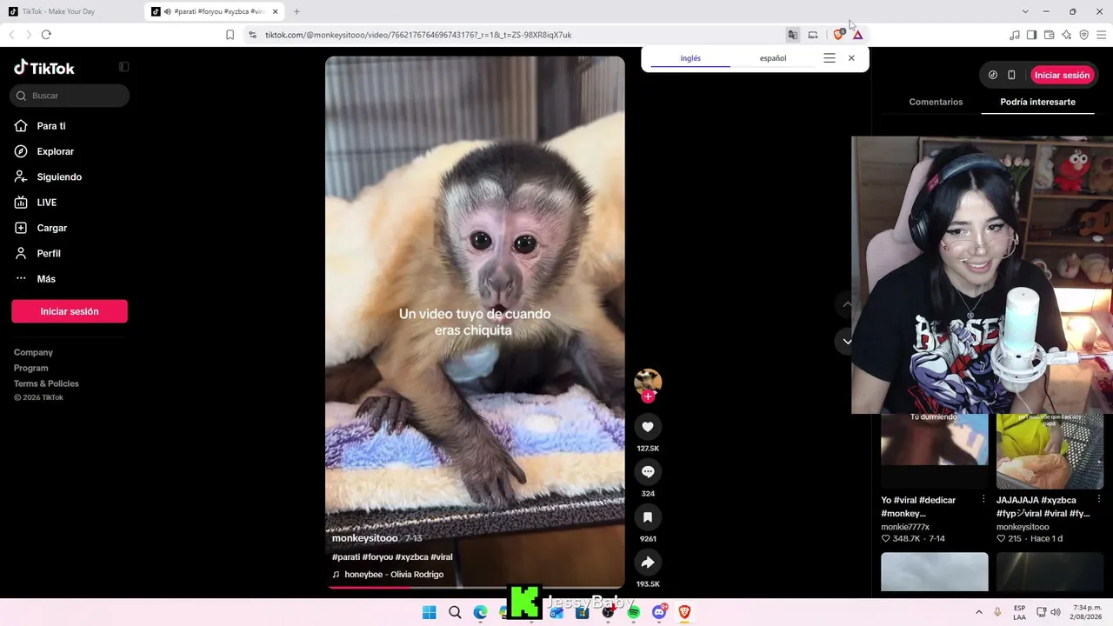Click Iniciar sesión in the top header
The image size is (1113, 626).
coord(1062,75)
